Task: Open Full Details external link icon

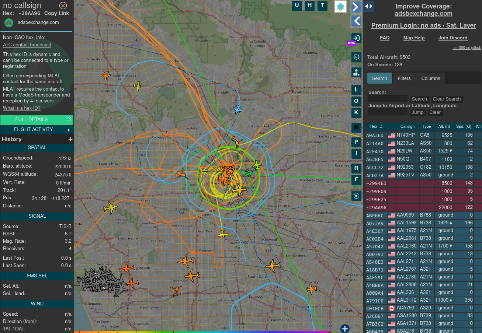Action: [x=69, y=119]
